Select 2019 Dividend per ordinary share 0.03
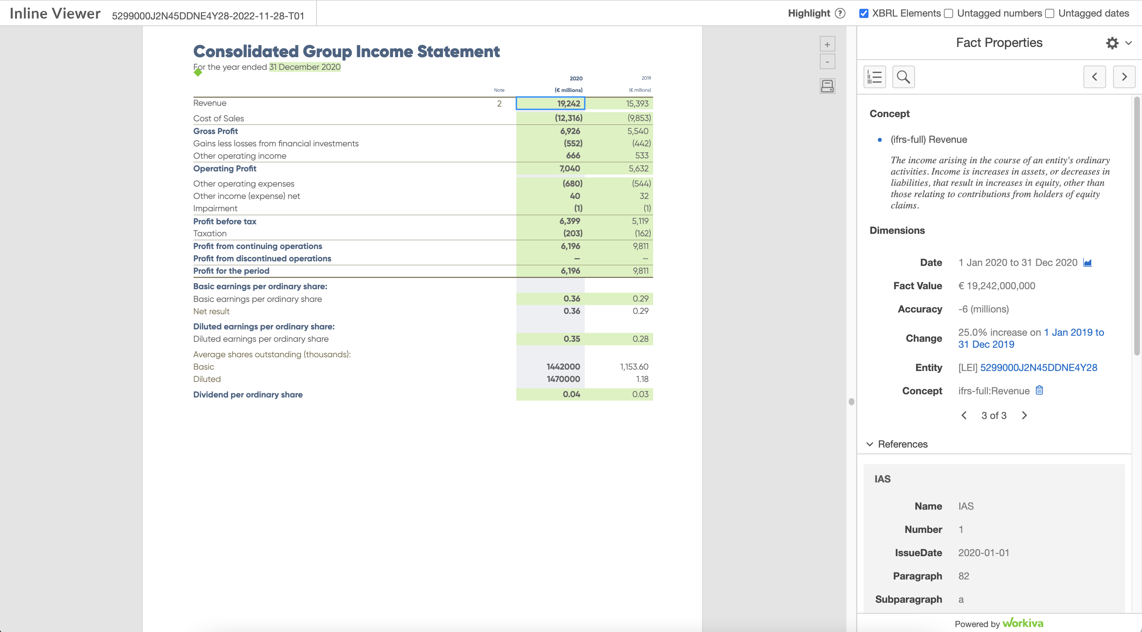 click(x=619, y=394)
